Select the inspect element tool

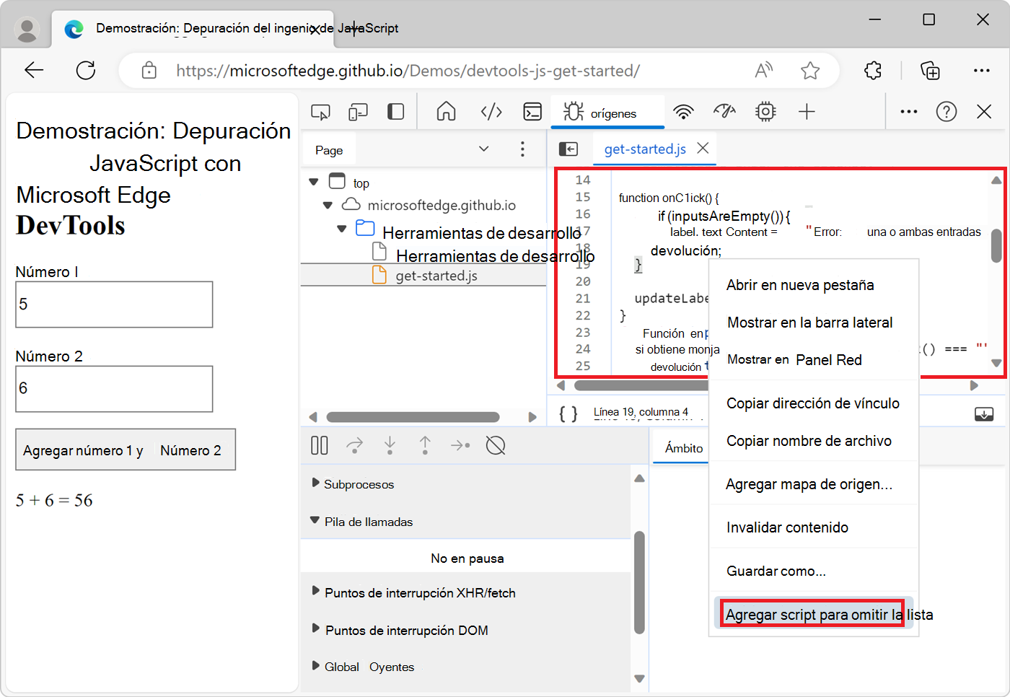click(x=320, y=112)
